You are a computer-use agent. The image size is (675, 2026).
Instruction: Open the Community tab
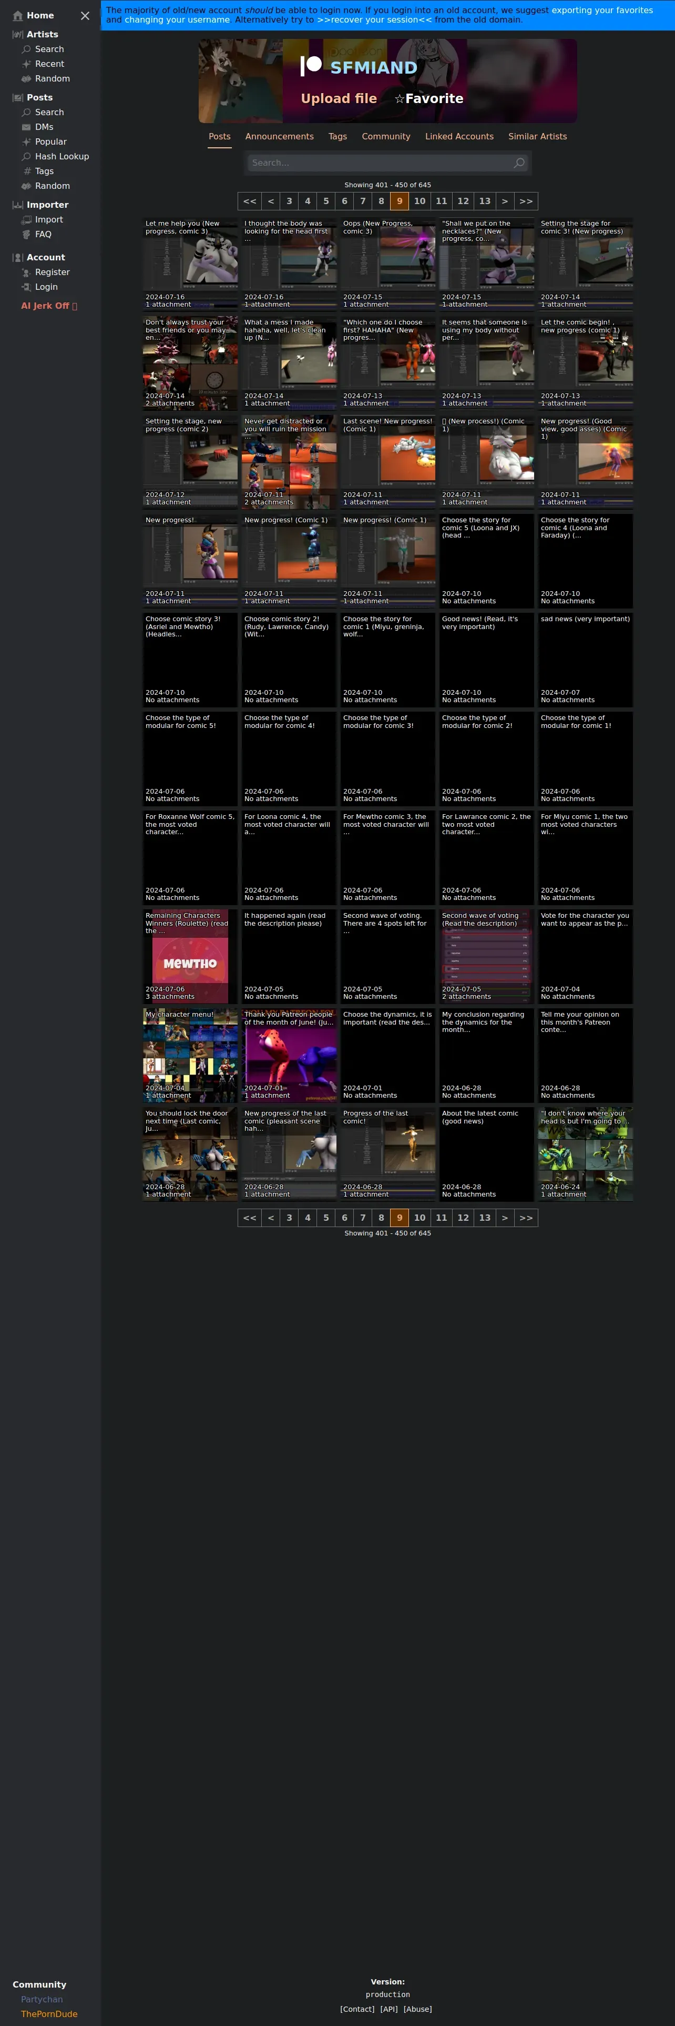(x=386, y=137)
